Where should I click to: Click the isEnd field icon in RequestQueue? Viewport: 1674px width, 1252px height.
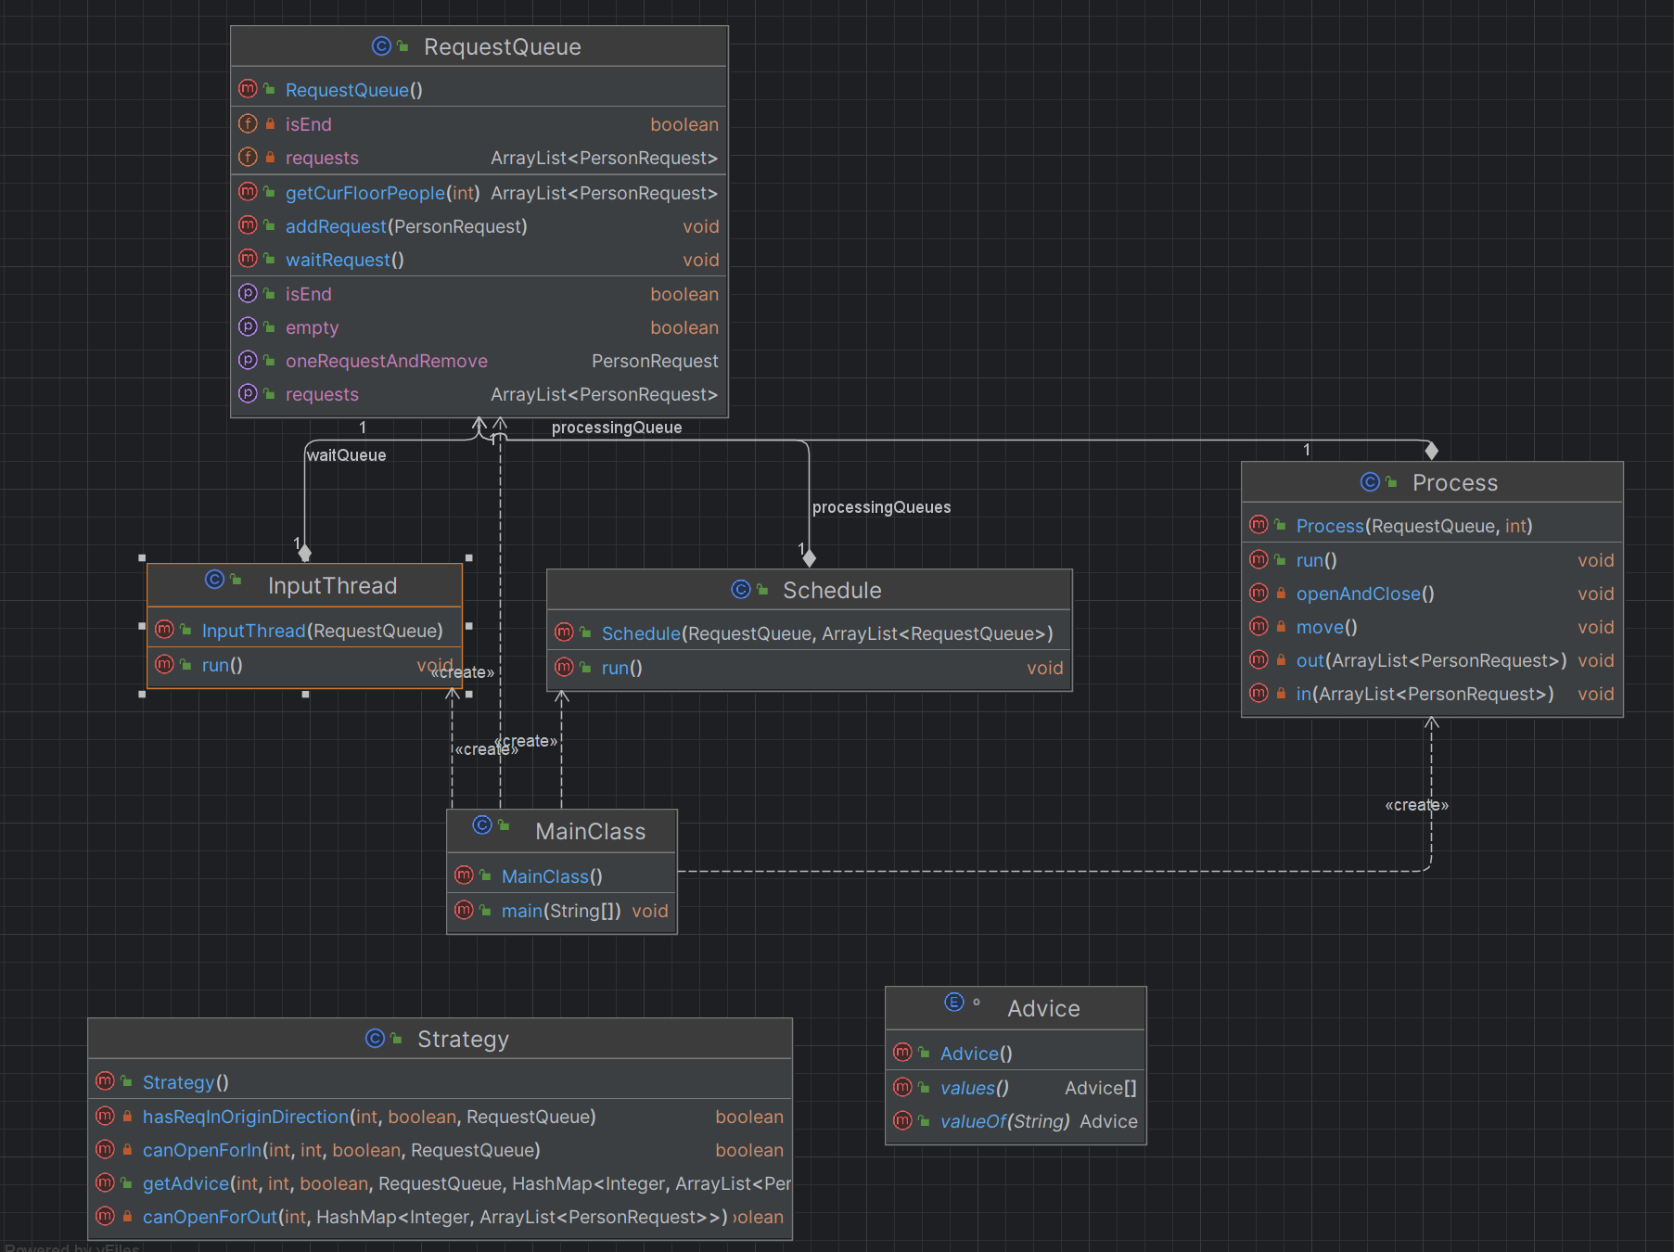click(x=248, y=123)
